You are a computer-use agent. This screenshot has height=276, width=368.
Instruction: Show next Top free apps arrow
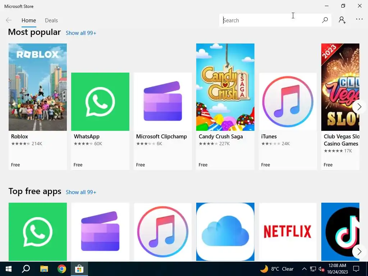[x=359, y=252]
